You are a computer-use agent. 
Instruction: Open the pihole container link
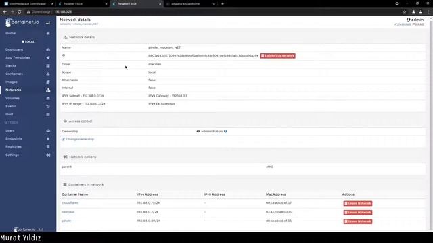point(66,221)
